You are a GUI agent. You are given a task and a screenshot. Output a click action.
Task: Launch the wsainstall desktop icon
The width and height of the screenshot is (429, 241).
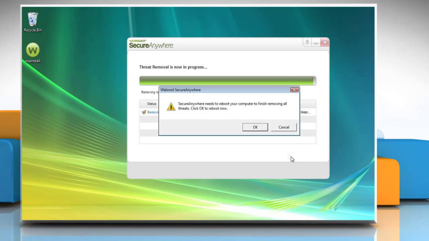[x=33, y=53]
